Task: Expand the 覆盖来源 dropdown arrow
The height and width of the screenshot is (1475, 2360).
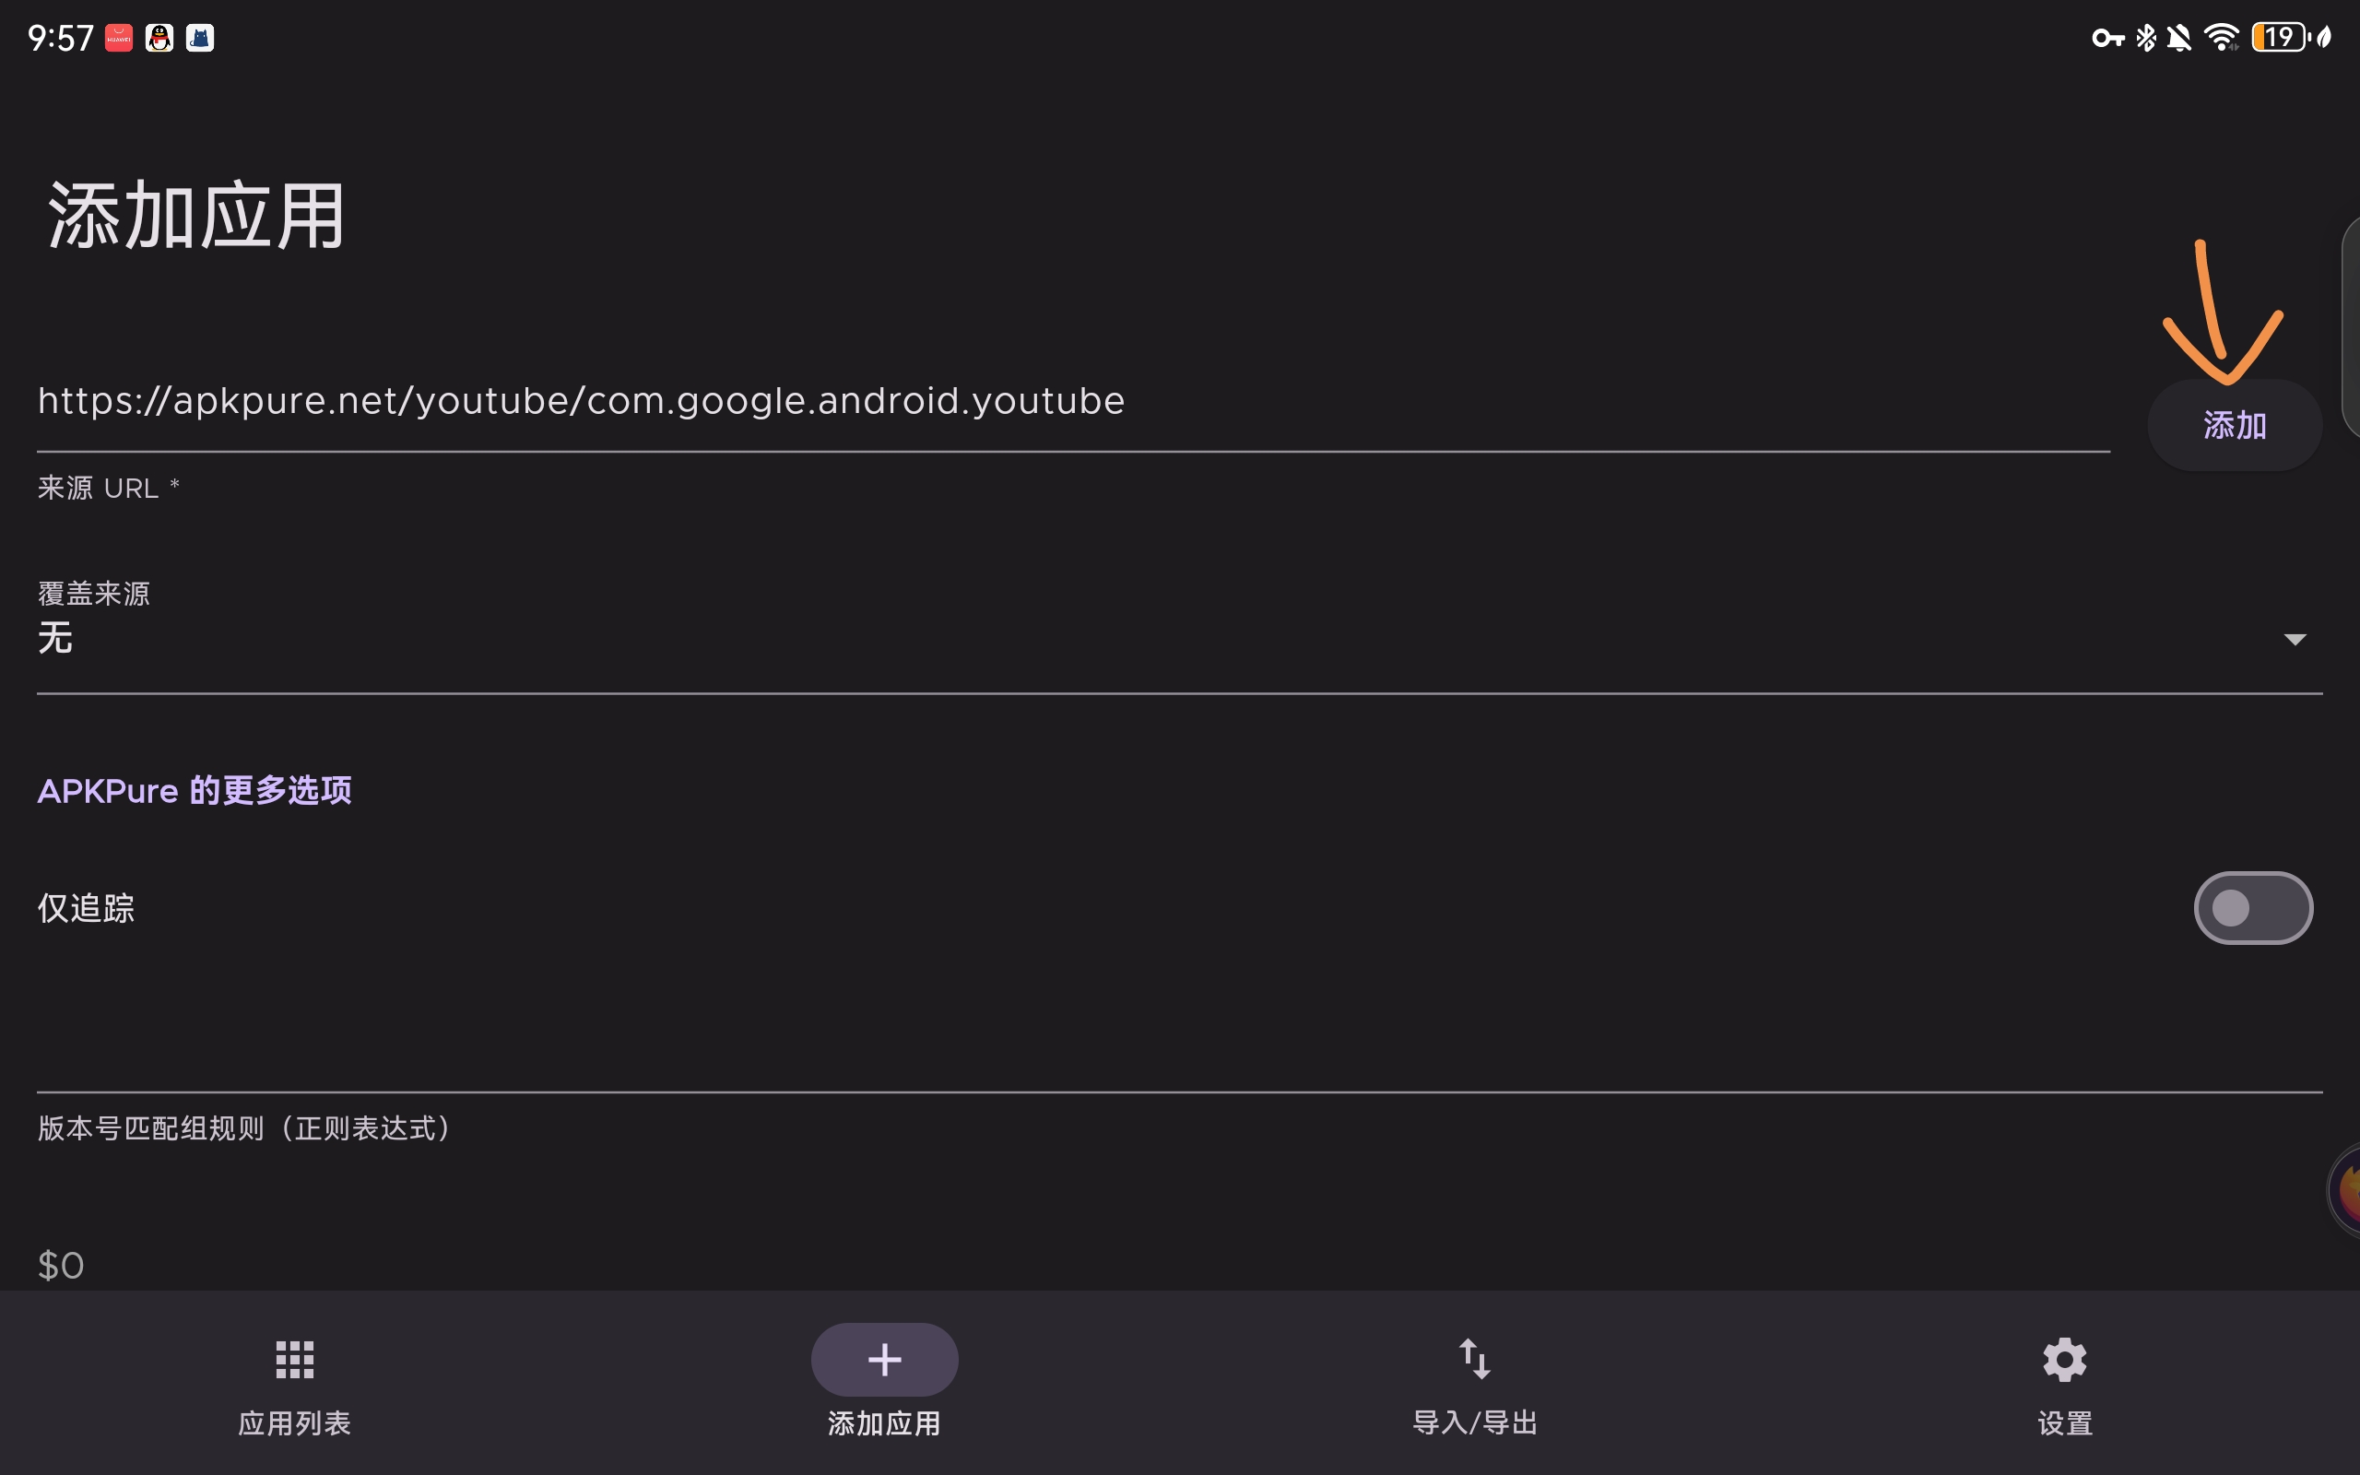Action: click(x=2295, y=640)
